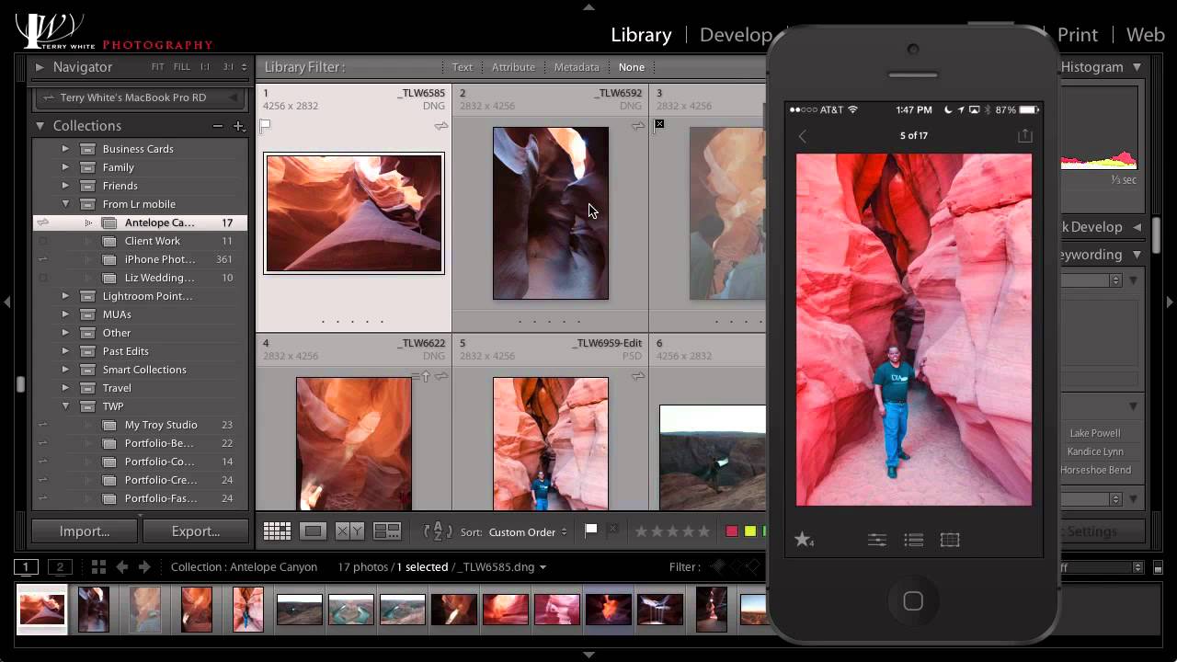Toggle sync for Portfolio-Cre… collection
Image resolution: width=1177 pixels, height=662 pixels.
click(x=43, y=480)
